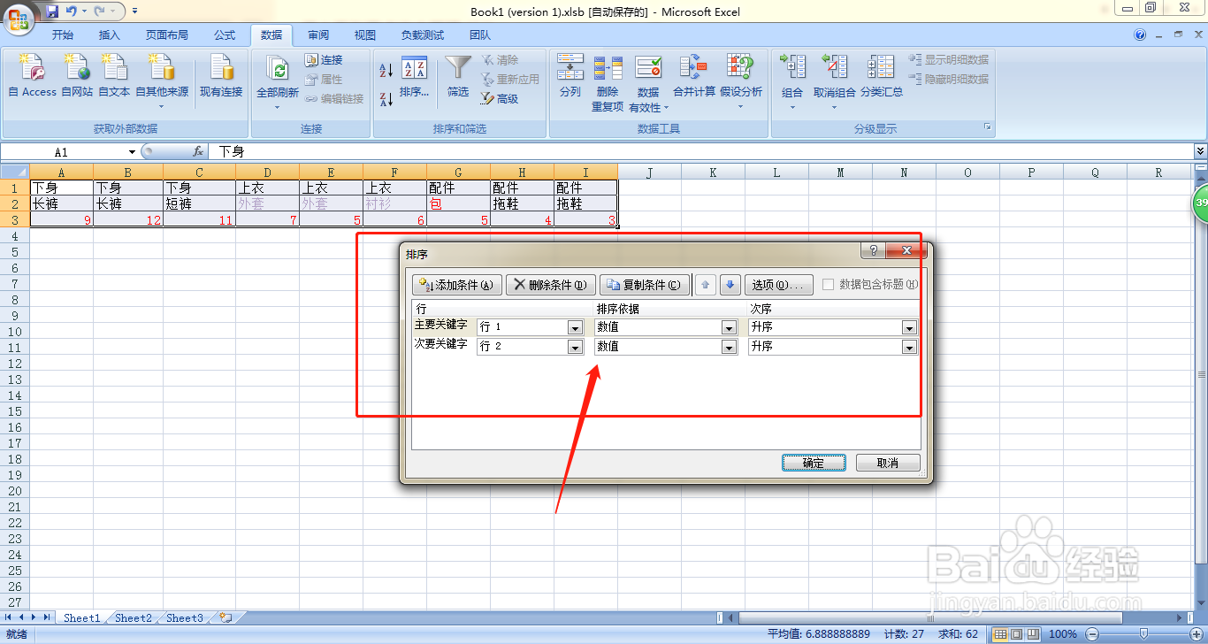Click the zoom in plus button

[x=1197, y=633]
